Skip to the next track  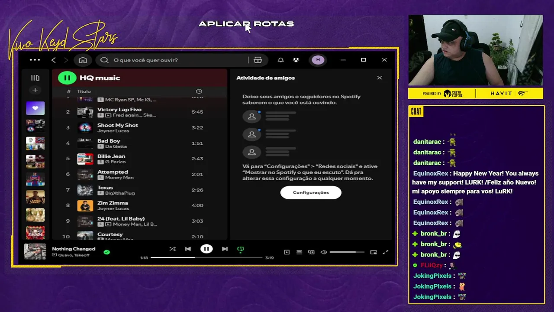pyautogui.click(x=225, y=249)
